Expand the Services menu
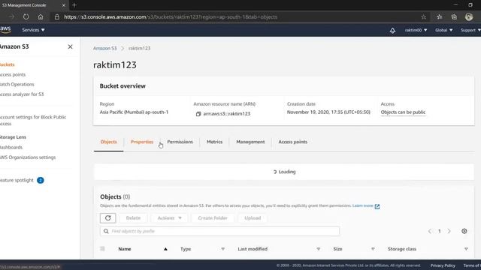This screenshot has height=270, width=481. [x=33, y=30]
